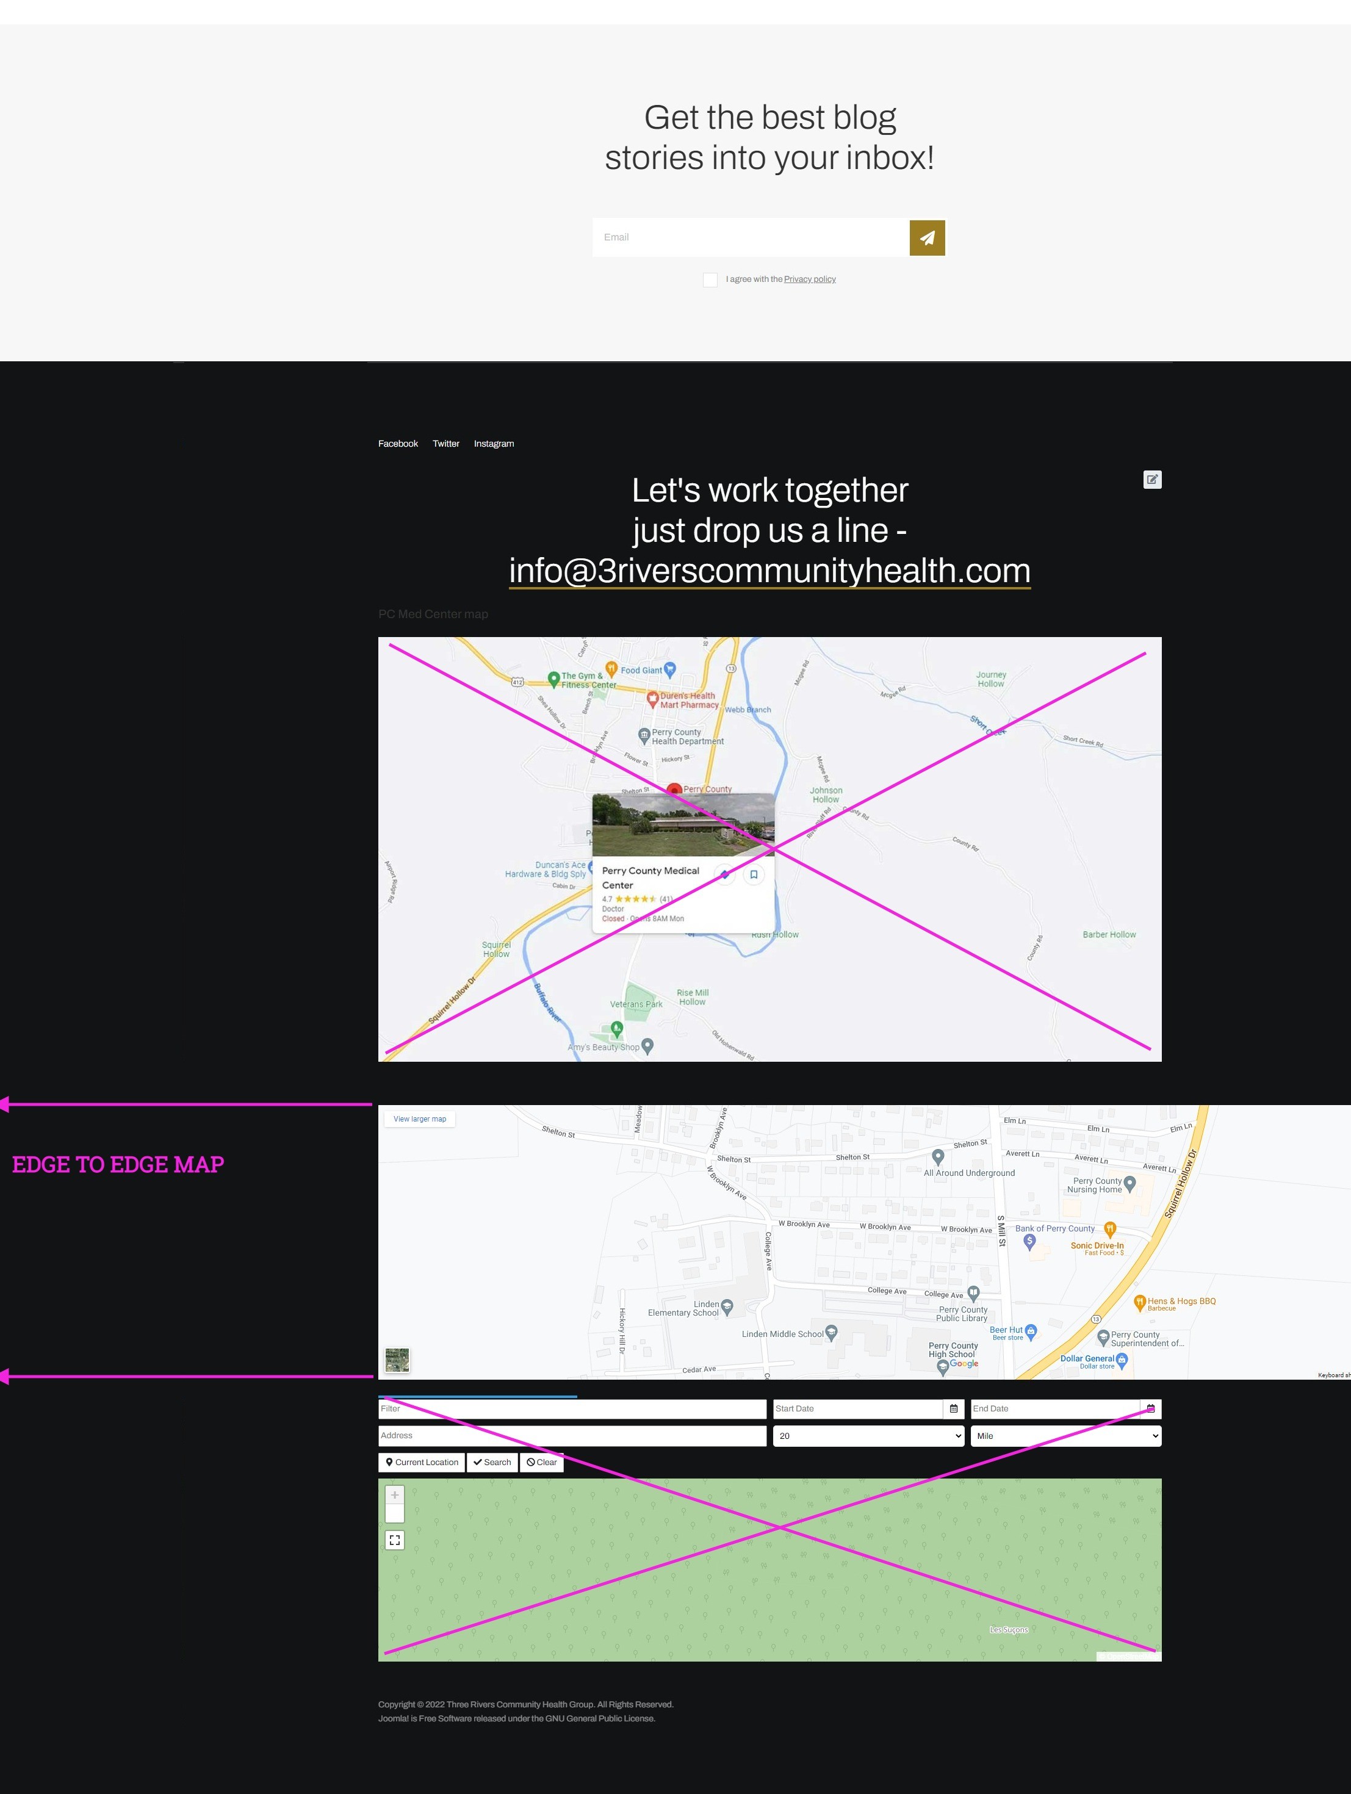Screen dimensions: 1351x1794
Task: Click the satellite view thumbnail on map
Action: click(x=397, y=1360)
